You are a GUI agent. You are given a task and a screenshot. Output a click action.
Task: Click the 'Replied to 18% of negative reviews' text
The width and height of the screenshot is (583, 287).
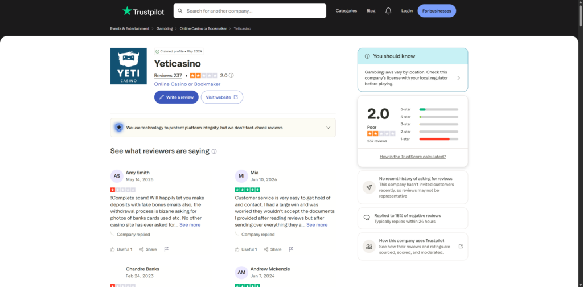pyautogui.click(x=407, y=216)
